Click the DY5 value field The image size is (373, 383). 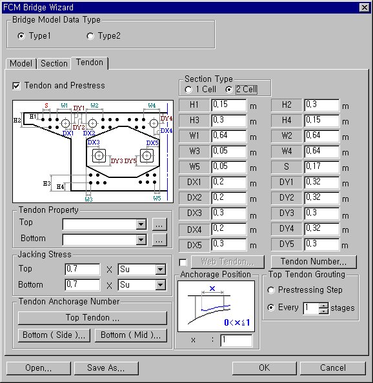tap(321, 244)
